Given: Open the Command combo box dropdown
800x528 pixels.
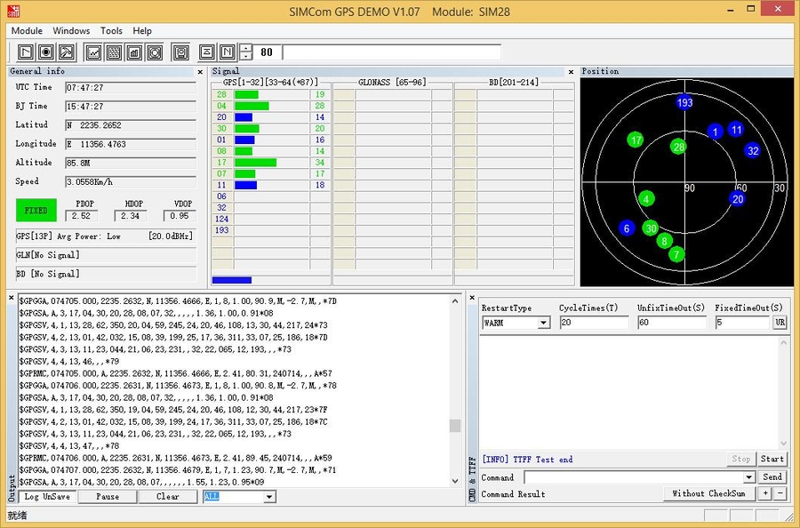Looking at the screenshot, I should pyautogui.click(x=750, y=477).
